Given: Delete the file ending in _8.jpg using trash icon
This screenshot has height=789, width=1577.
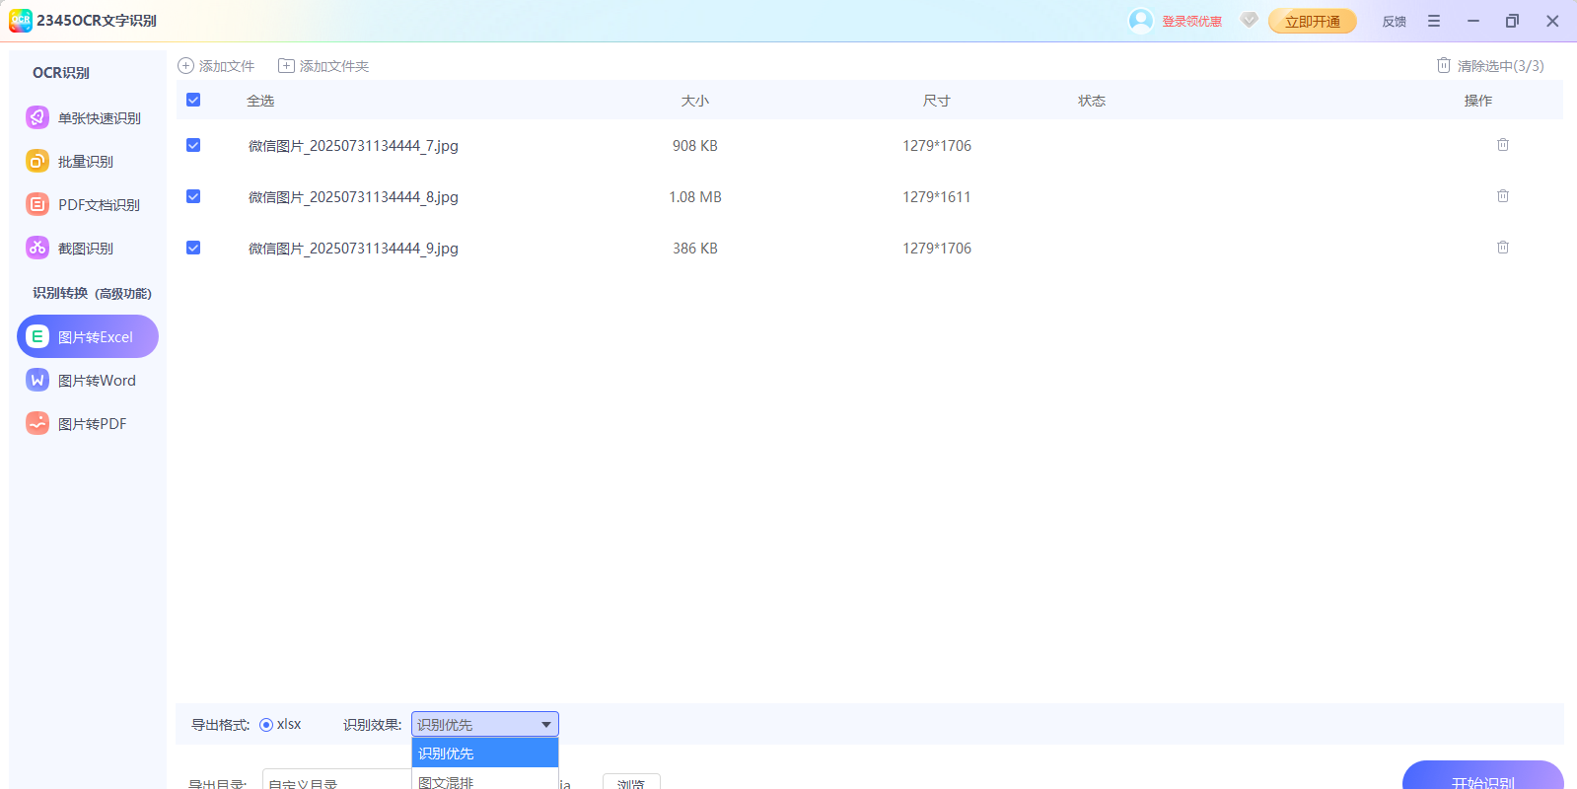Looking at the screenshot, I should tap(1502, 196).
